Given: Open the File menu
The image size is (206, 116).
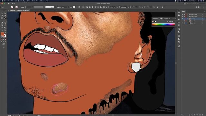Looking at the screenshot, I should (12, 1).
